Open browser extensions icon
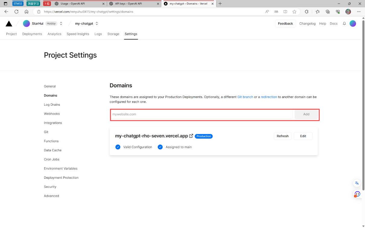Viewport: 365px width, 228px height. (x=307, y=11)
